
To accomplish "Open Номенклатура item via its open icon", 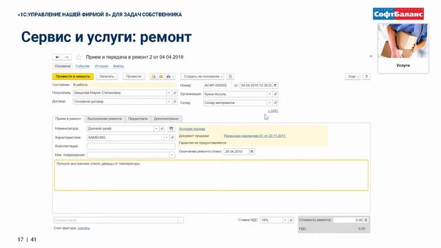I will pyautogui.click(x=163, y=129).
